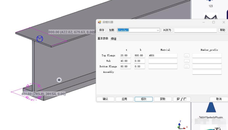Viewport: 228px width, 130px height.
Task: Toggle all checkboxes on/off button
Action: click(182, 99)
